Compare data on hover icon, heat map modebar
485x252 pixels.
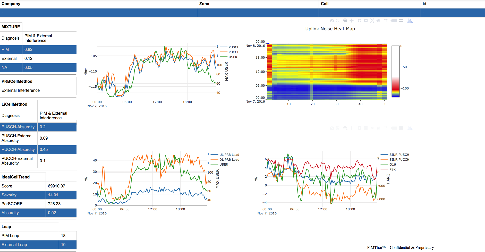pos(401,21)
